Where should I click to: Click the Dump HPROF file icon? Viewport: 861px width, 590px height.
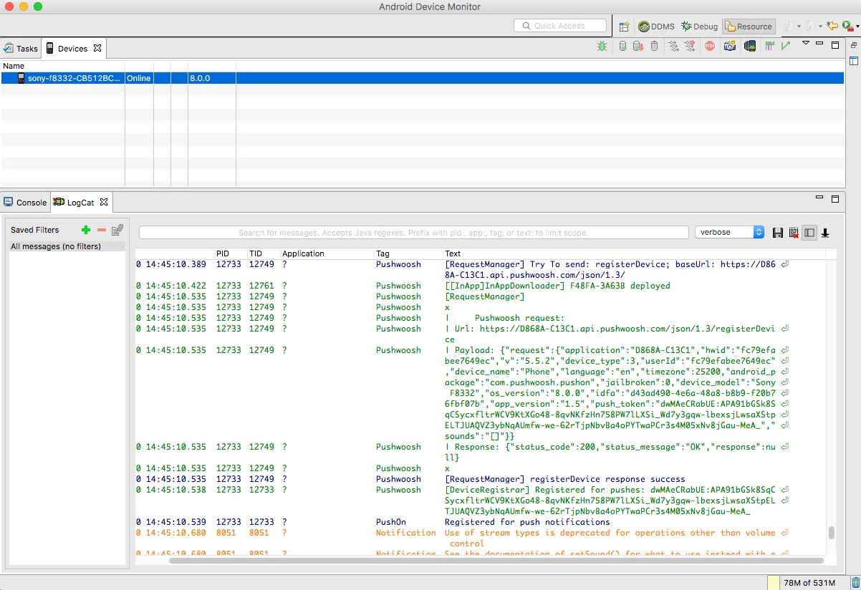(x=638, y=47)
